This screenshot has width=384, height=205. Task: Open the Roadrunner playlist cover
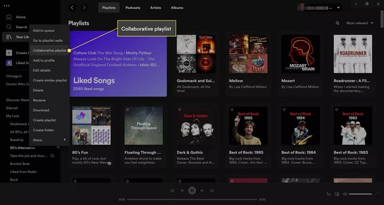pos(353,54)
